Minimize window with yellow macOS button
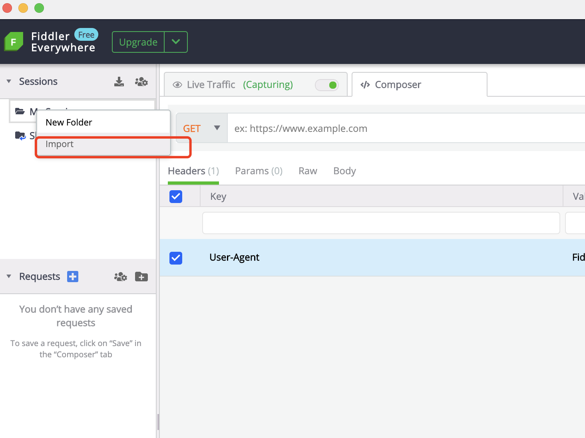 pyautogui.click(x=23, y=8)
